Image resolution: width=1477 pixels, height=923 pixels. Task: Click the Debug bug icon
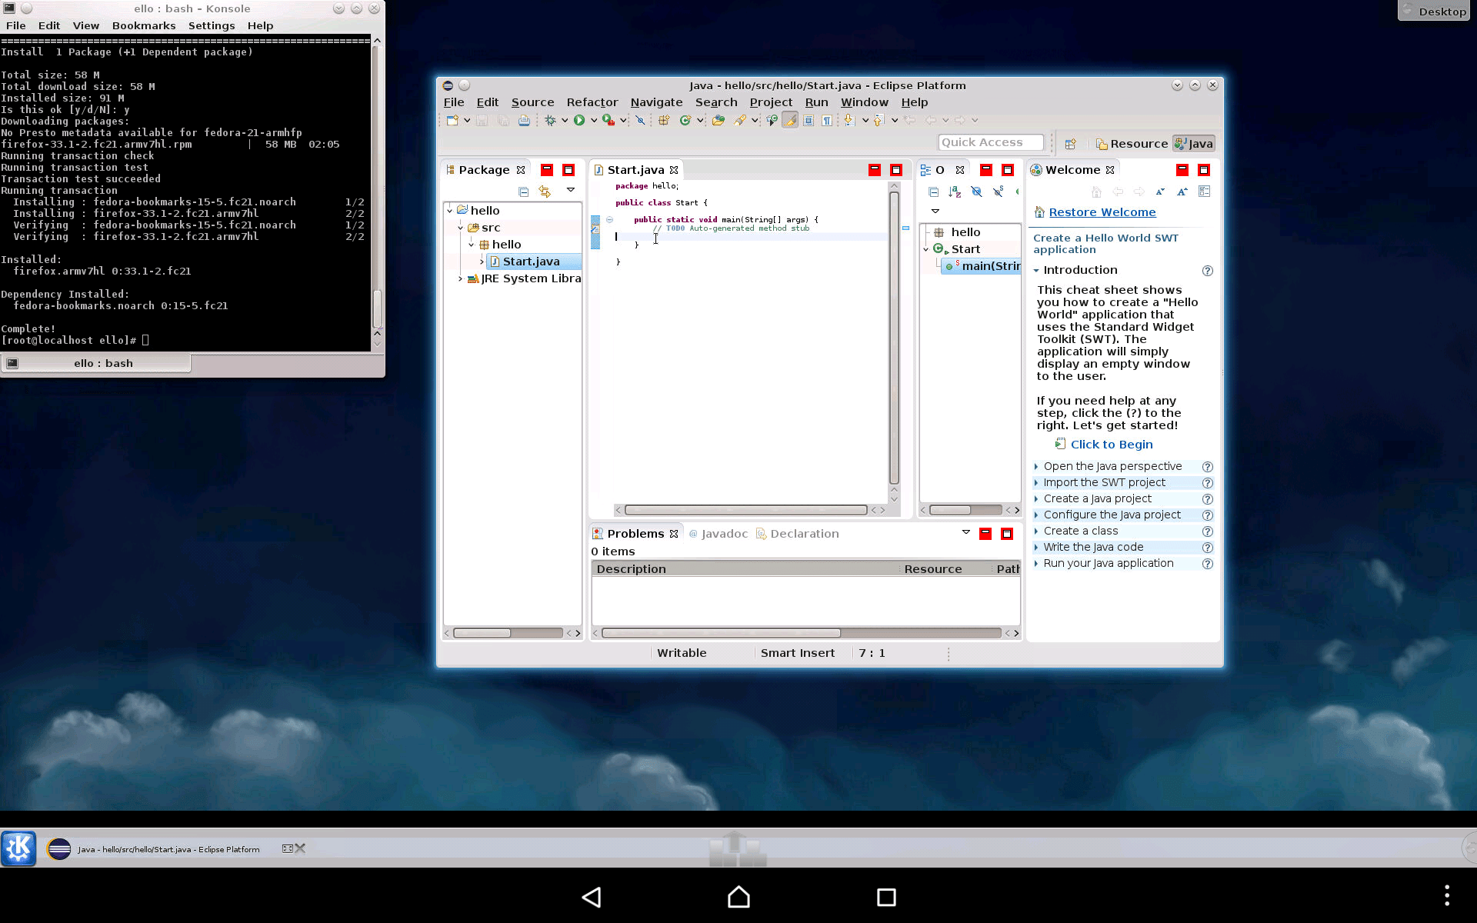pos(550,120)
